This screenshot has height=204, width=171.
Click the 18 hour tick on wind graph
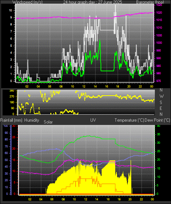coord(118,86)
